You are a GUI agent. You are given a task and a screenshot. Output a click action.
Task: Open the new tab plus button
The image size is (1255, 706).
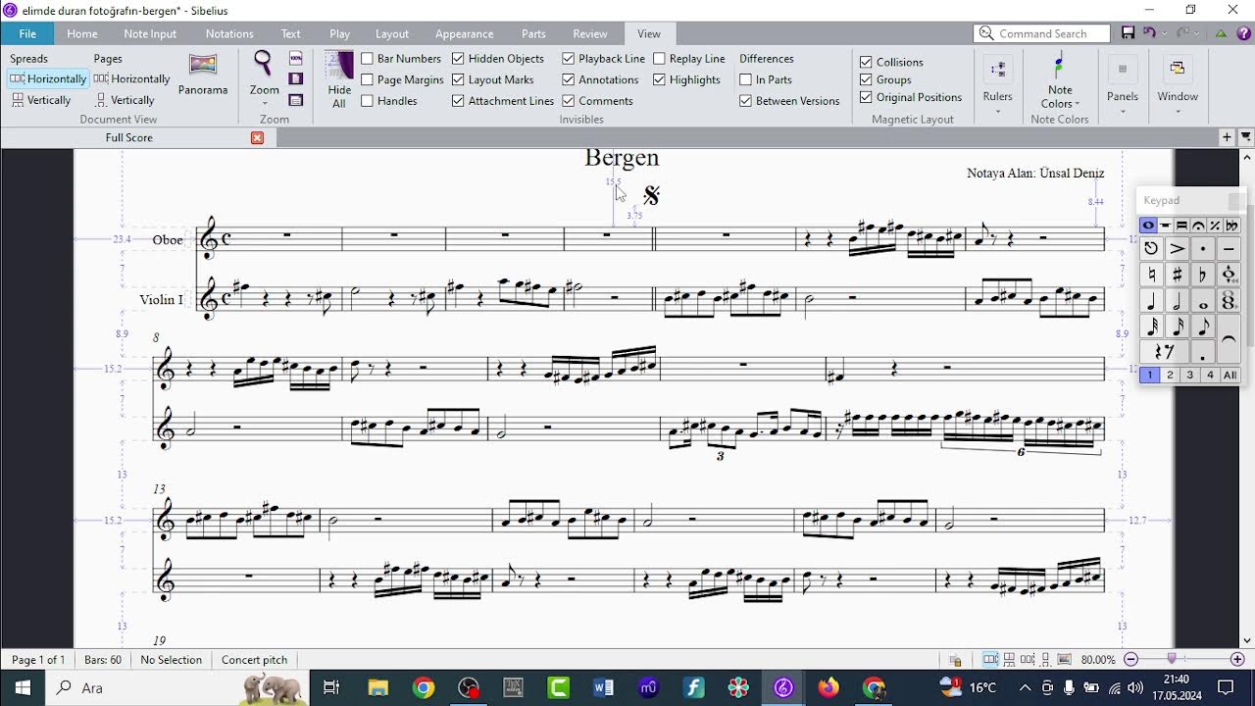pos(1227,137)
